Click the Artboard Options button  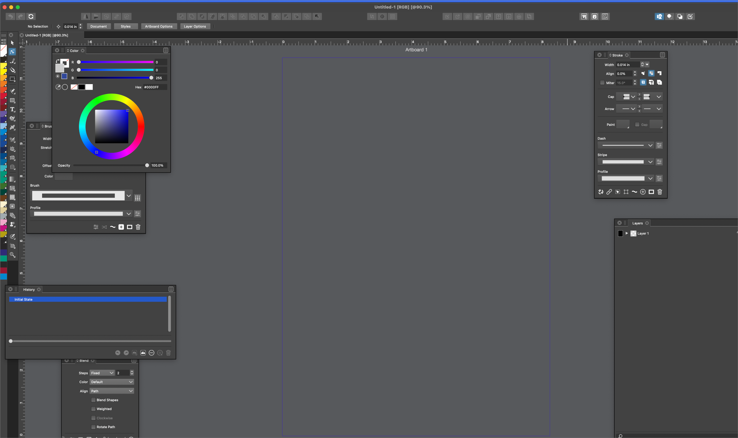point(159,26)
